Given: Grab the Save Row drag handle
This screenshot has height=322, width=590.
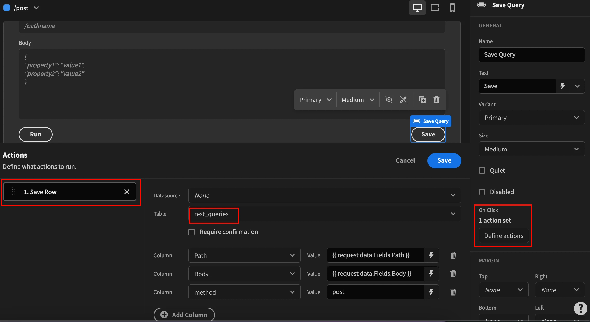Looking at the screenshot, I should pyautogui.click(x=13, y=192).
